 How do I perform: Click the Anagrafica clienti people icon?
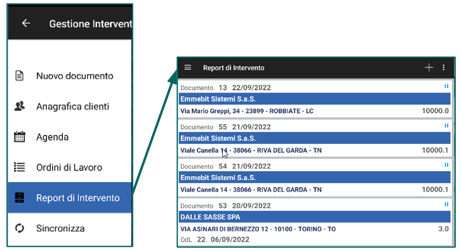20,106
